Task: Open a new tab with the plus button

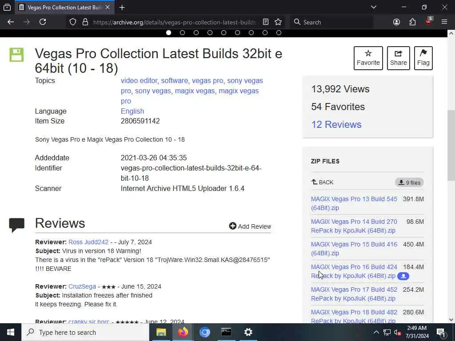Action: click(x=122, y=8)
